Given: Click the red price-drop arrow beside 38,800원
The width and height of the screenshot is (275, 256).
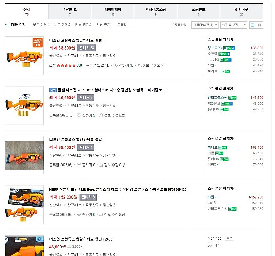Looking at the screenshot, I should coord(251,48).
